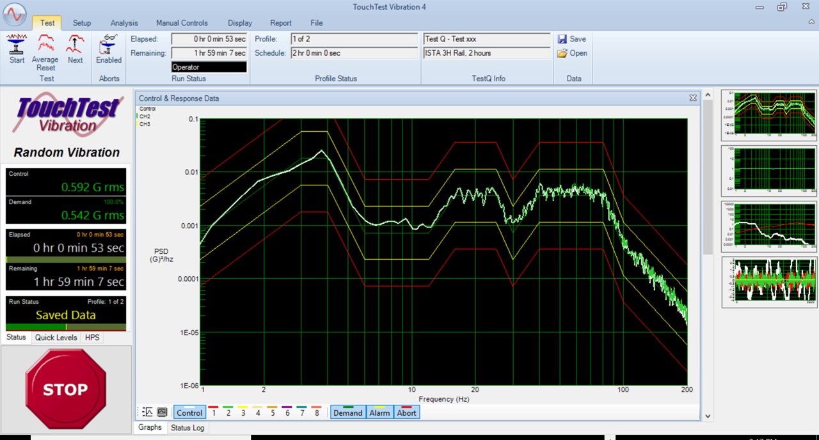Toggle channel 1 trace

[x=214, y=412]
